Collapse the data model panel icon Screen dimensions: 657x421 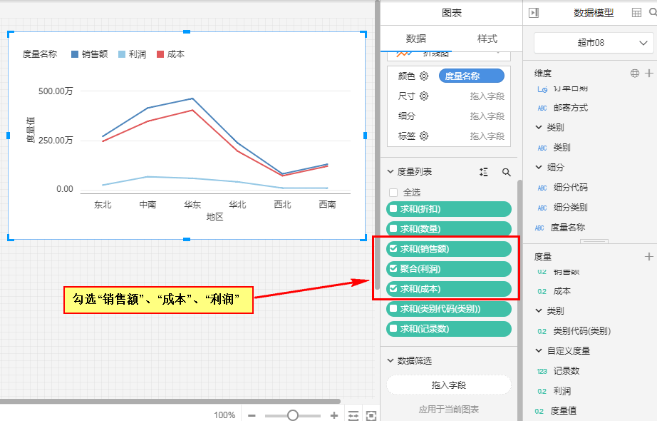click(534, 13)
